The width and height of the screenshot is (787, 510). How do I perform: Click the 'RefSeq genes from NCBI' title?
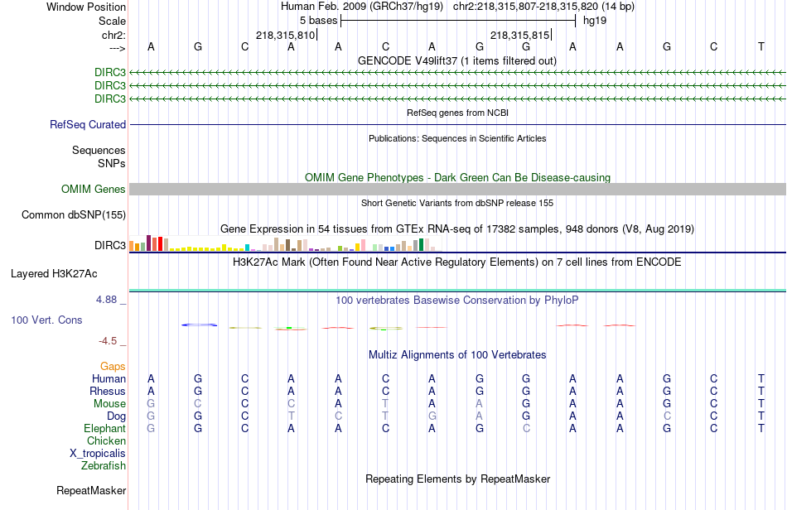(x=457, y=113)
